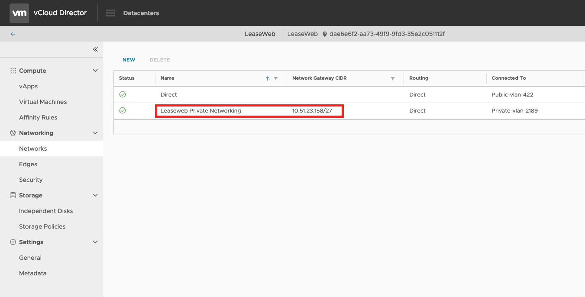
Task: Collapse the sidebar with double chevron
Action: [95, 49]
